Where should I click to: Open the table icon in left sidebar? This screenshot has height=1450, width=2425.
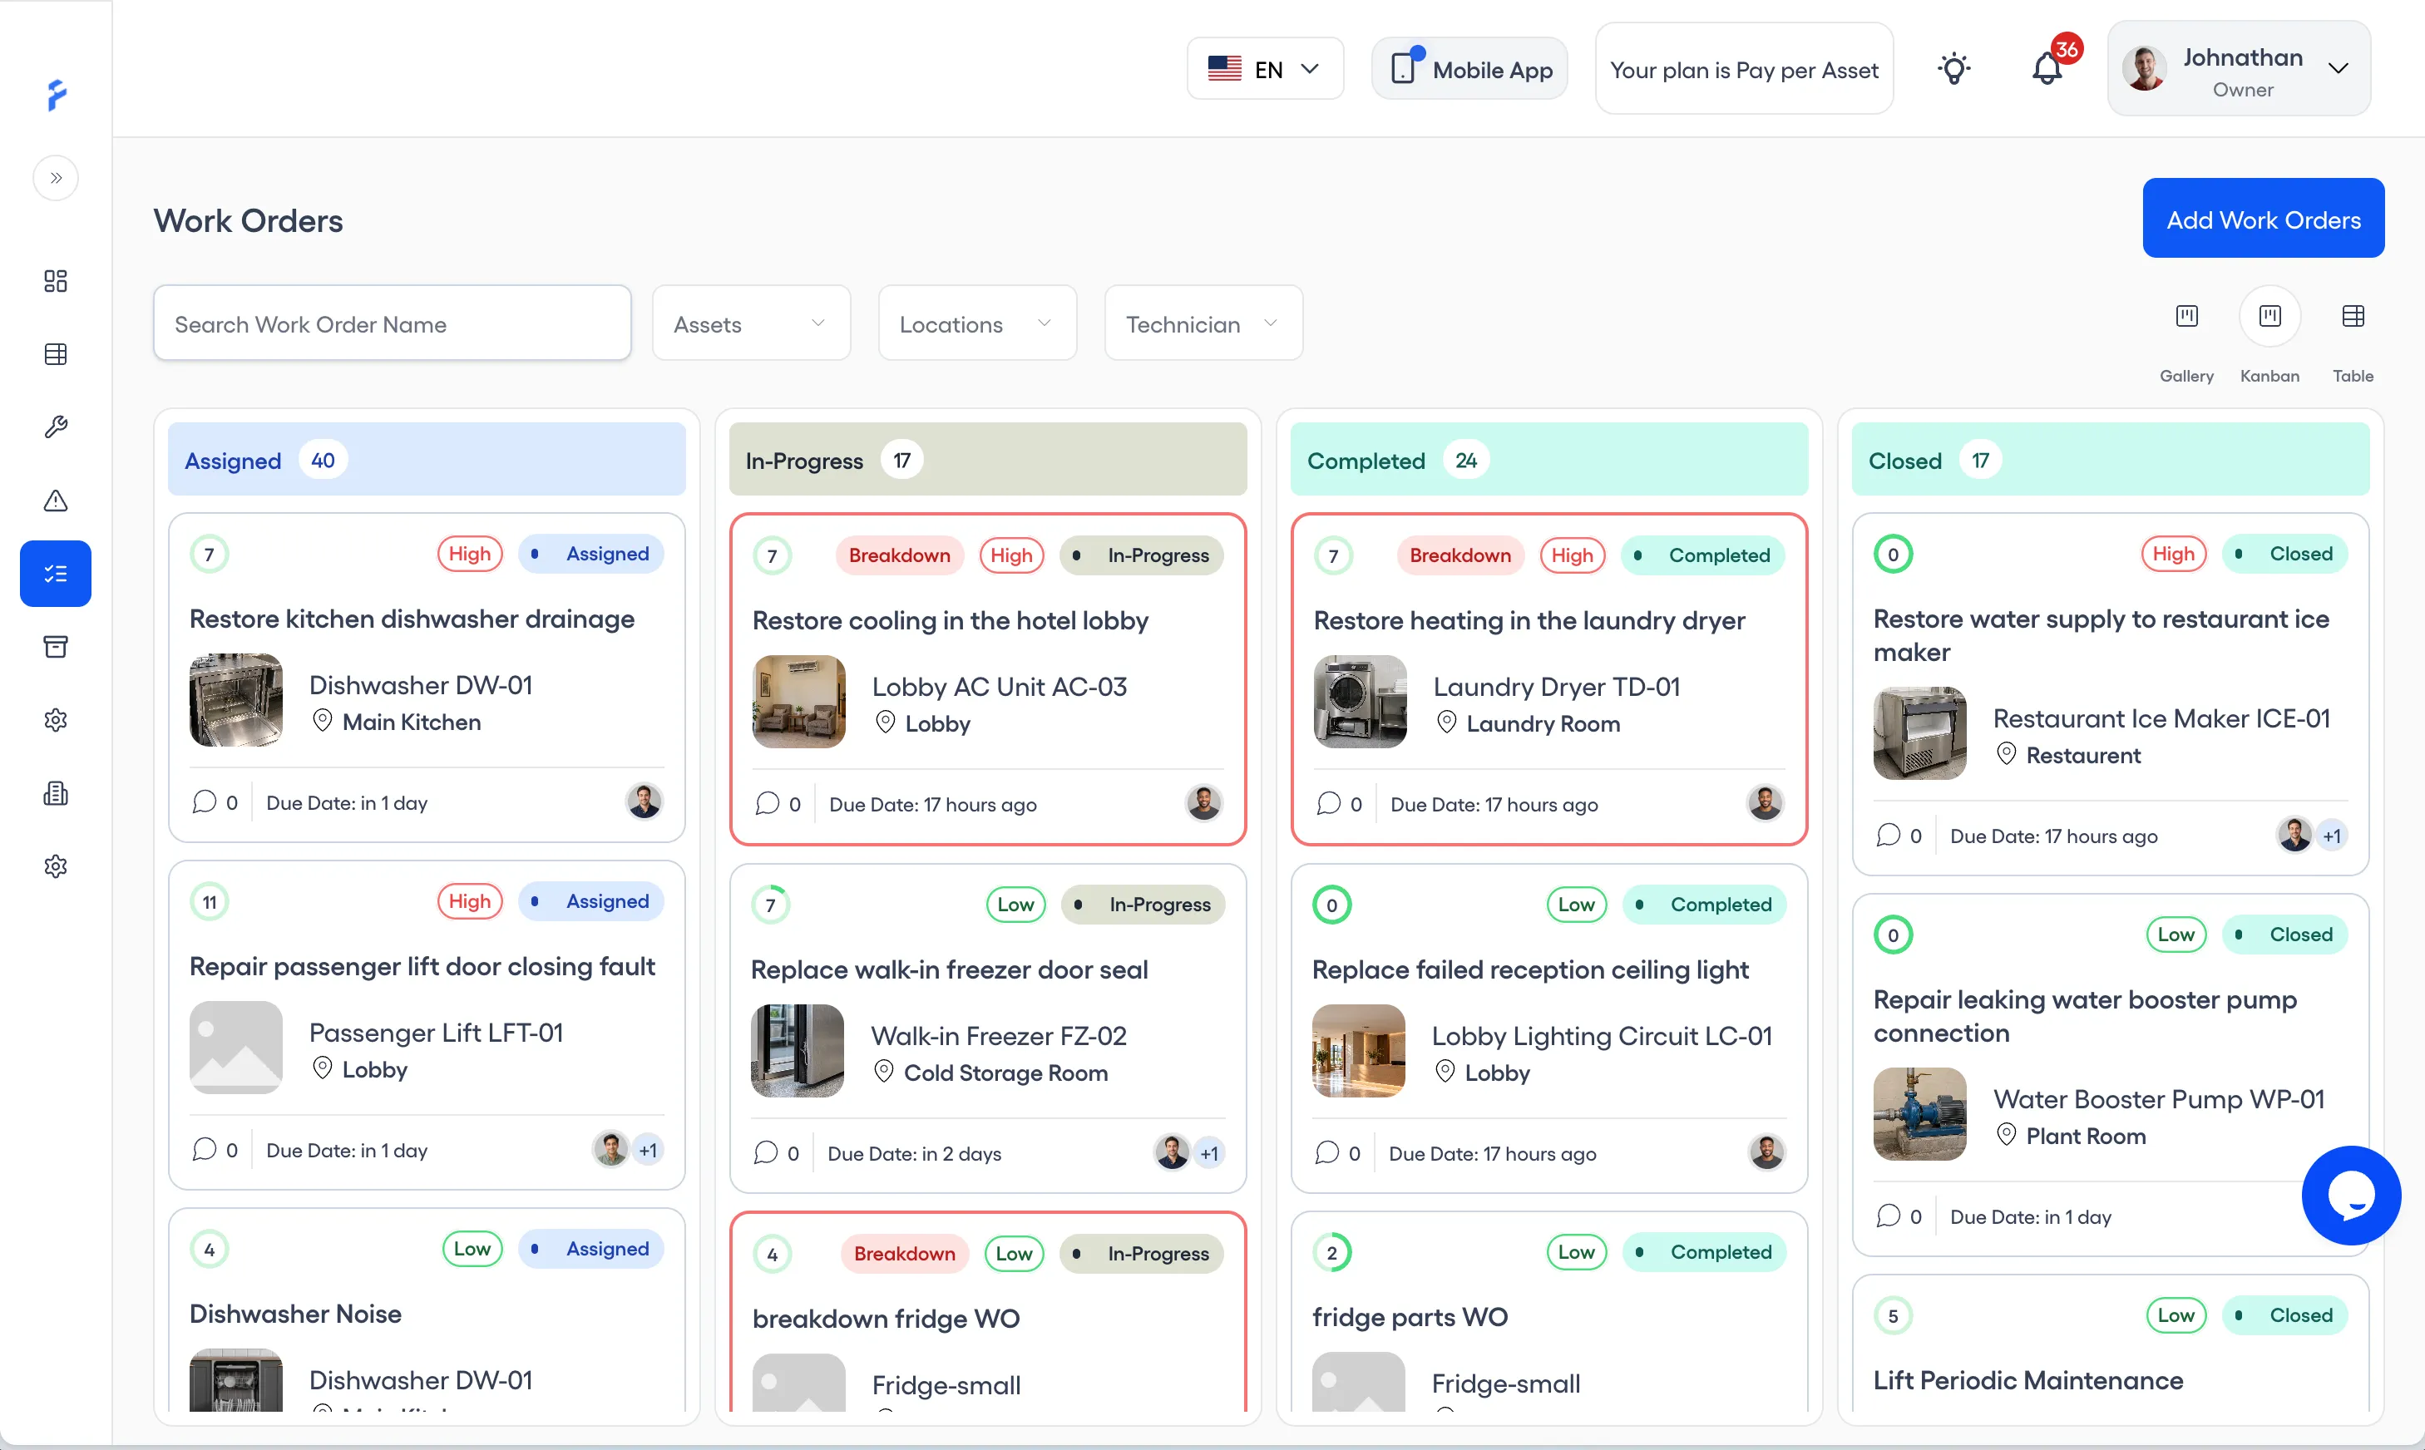(x=56, y=355)
